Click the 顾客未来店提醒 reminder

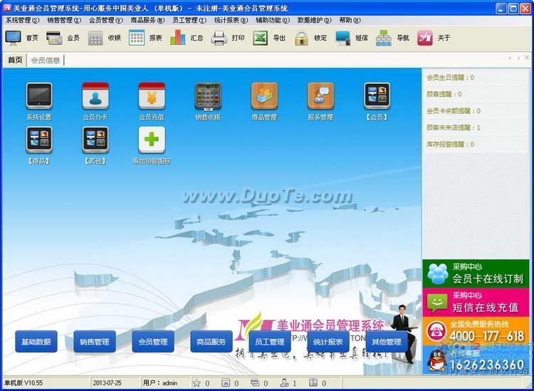pos(454,127)
